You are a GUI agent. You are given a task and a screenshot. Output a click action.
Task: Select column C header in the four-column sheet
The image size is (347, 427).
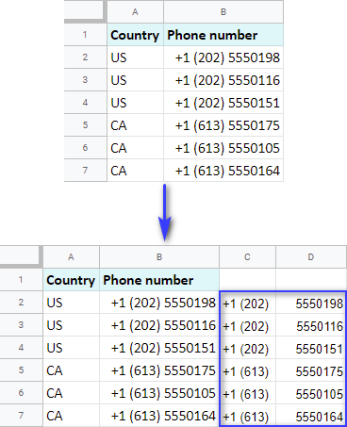pyautogui.click(x=247, y=257)
